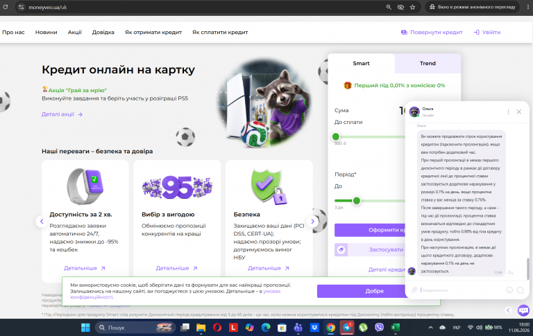Expand the system tray hidden icons chevron
Image resolution: width=533 pixels, height=336 pixels.
tap(431, 328)
